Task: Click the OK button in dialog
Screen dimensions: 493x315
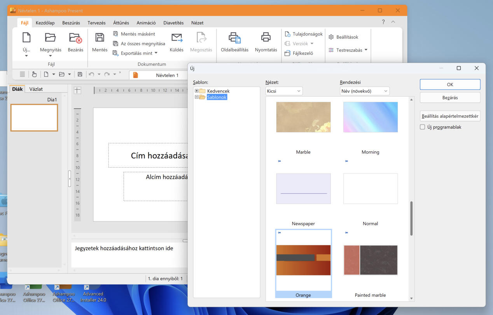Action: (450, 84)
